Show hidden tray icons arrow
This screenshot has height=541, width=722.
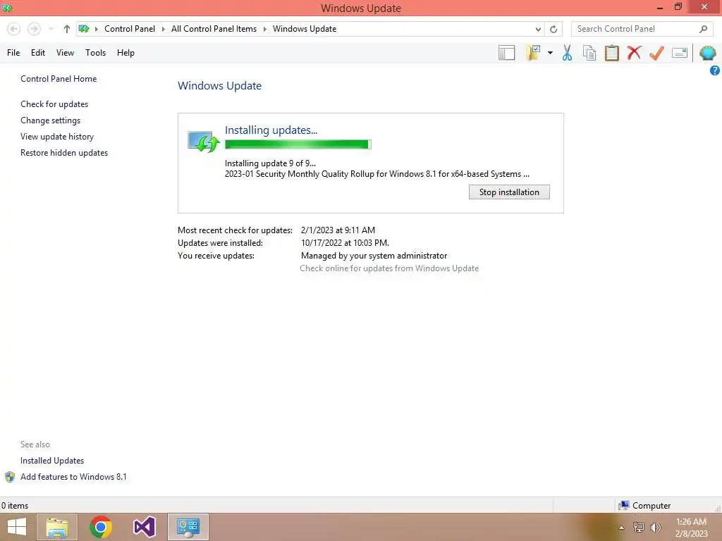click(622, 528)
